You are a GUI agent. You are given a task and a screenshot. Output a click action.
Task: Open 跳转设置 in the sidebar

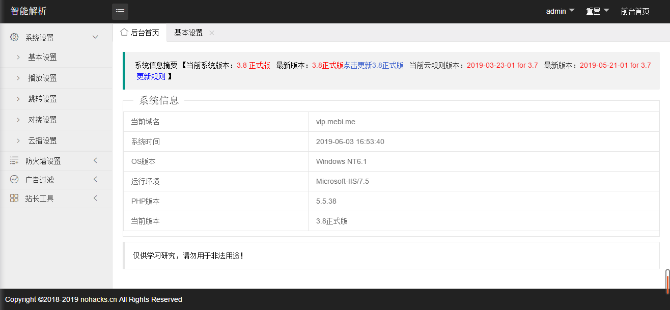[56, 99]
